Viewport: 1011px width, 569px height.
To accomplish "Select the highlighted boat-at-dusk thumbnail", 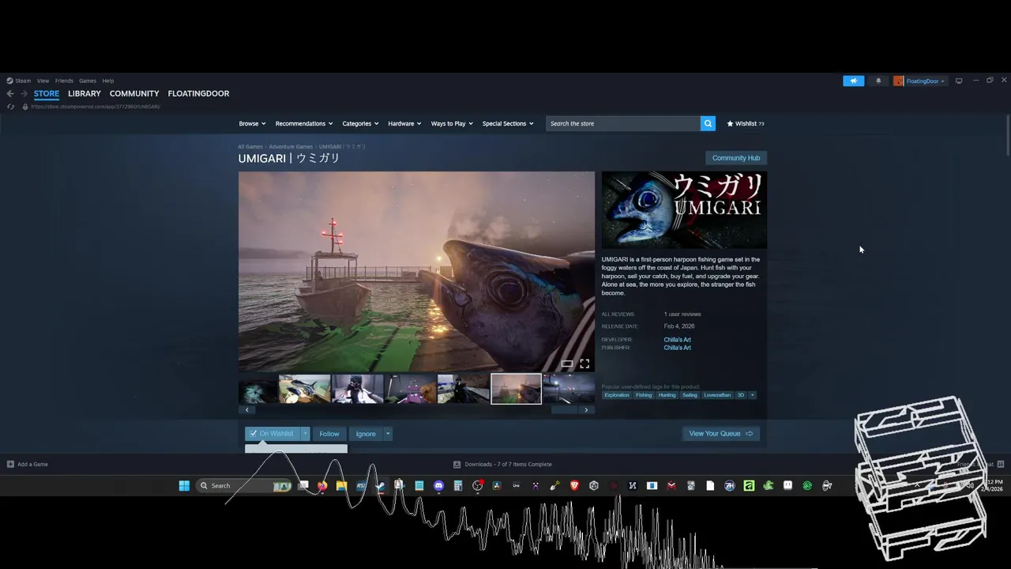I will pos(516,389).
